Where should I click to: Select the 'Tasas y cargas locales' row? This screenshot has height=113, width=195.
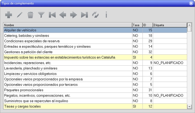tap(95, 106)
